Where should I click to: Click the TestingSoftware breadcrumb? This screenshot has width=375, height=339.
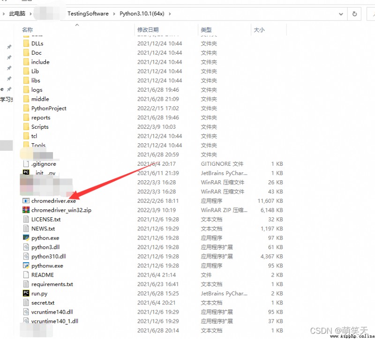[x=88, y=14]
